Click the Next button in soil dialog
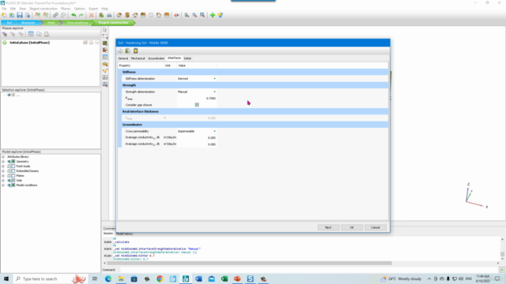Viewport: 506px width, 284px height. [x=328, y=227]
